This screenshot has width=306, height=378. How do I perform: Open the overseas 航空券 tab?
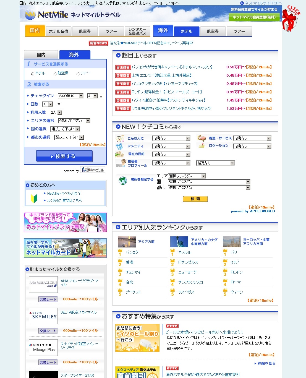click(x=213, y=32)
